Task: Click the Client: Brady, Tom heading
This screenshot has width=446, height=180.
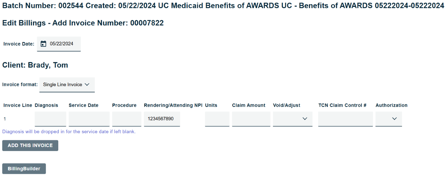Action: tap(35, 65)
